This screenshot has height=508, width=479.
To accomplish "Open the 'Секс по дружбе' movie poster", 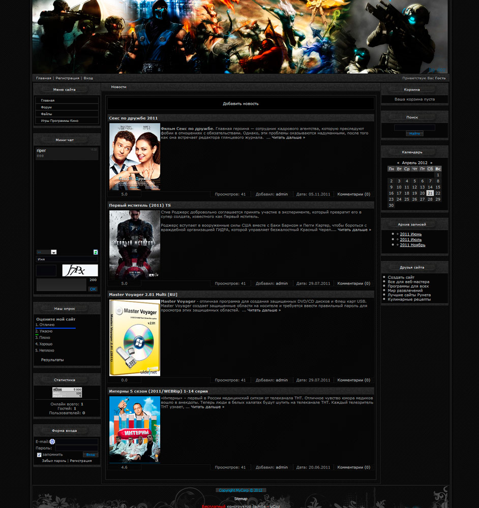I will tap(135, 156).
